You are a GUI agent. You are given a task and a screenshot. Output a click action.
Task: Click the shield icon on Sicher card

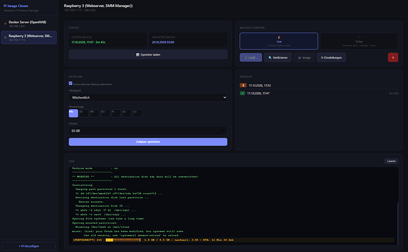click(359, 37)
